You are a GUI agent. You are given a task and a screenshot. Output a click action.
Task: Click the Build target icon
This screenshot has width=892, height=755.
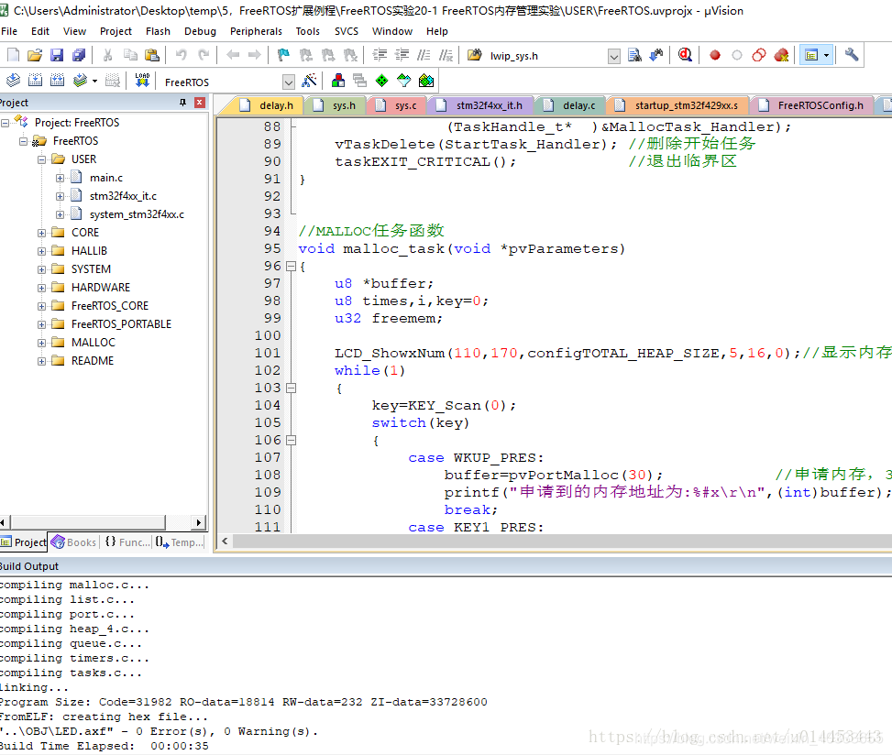tap(35, 81)
